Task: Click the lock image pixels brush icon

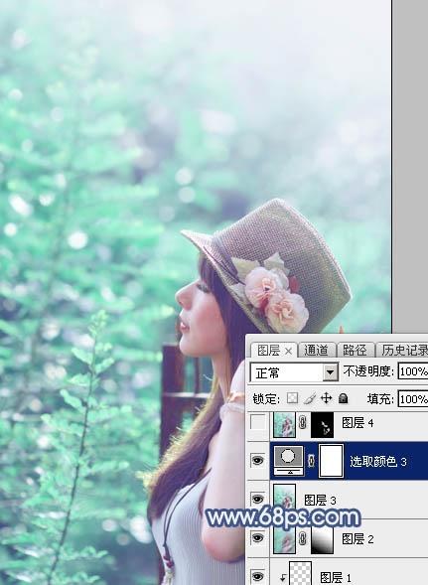Action: pos(310,398)
